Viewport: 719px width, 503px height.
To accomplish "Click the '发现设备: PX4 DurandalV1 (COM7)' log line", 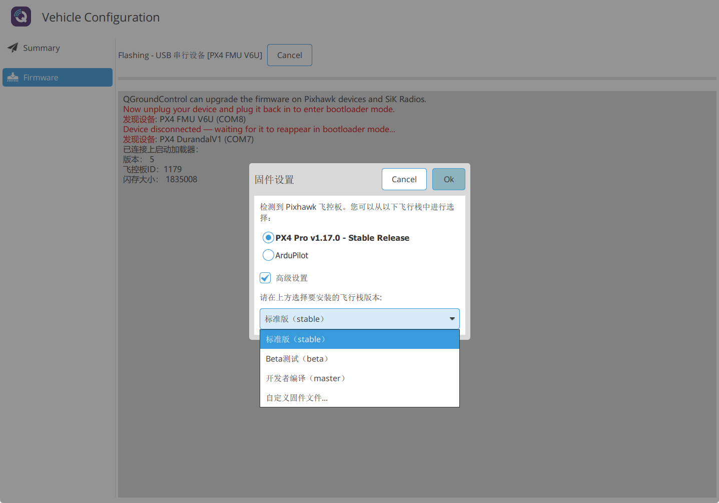I will [x=189, y=139].
